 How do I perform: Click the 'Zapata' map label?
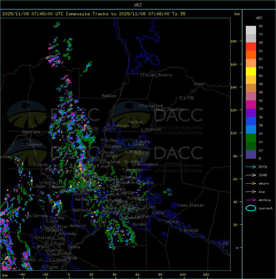click(74, 247)
